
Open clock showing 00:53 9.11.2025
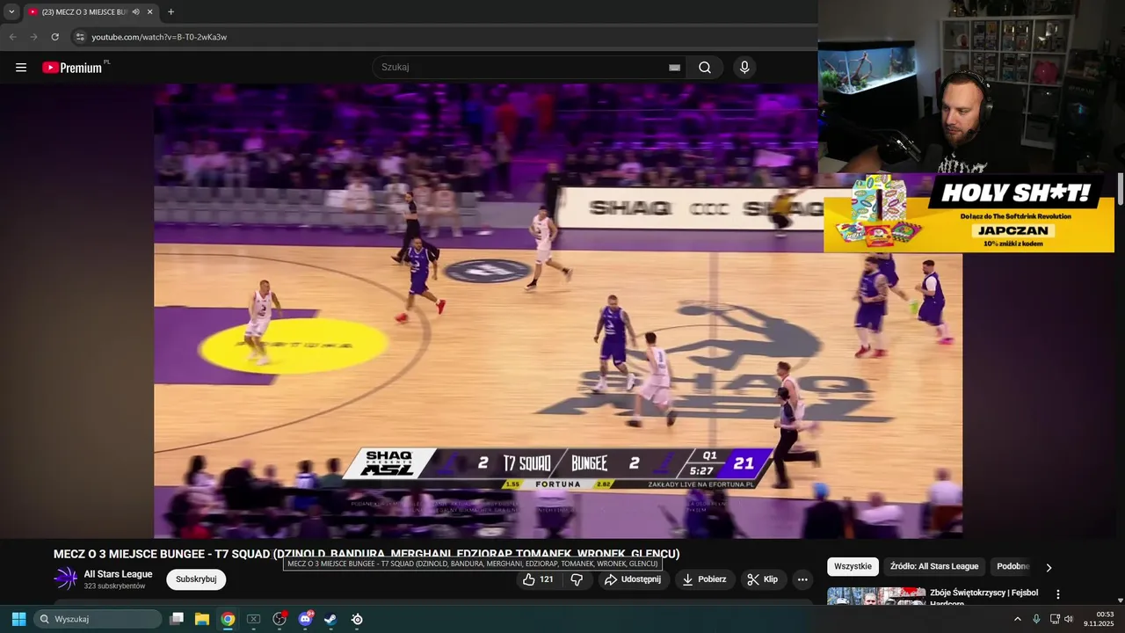click(1099, 619)
